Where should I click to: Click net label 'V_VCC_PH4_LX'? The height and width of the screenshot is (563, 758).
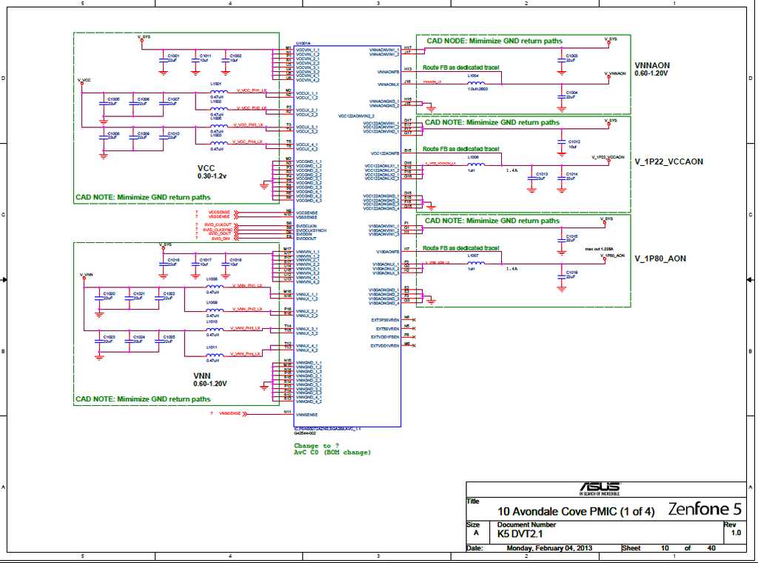click(x=247, y=141)
